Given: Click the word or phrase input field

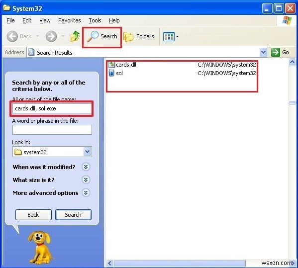Looking at the screenshot, I should coord(52,130).
